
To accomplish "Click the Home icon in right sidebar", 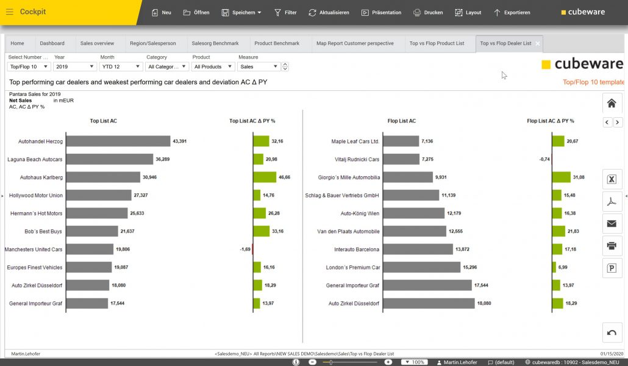I will click(612, 103).
